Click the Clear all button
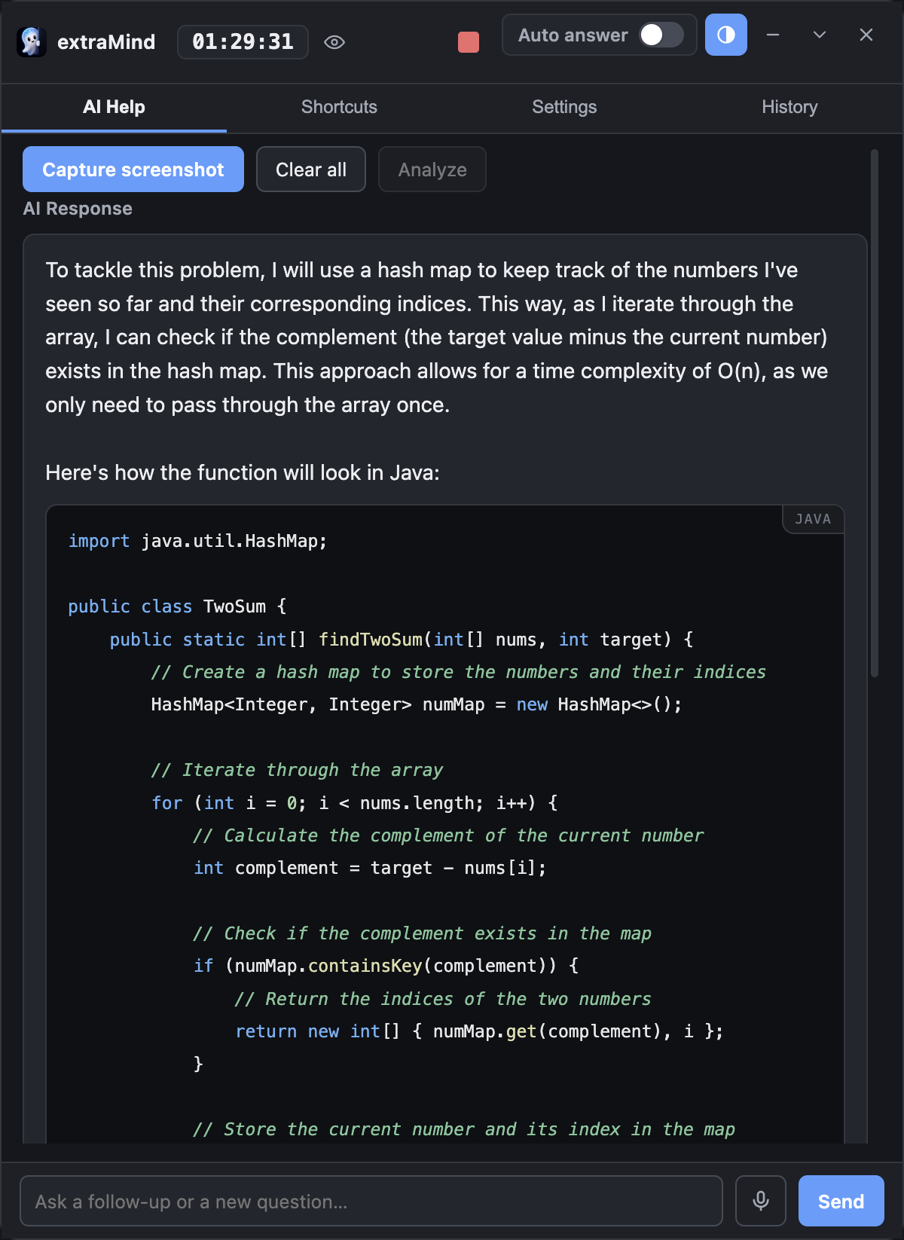904x1240 pixels. click(x=311, y=170)
